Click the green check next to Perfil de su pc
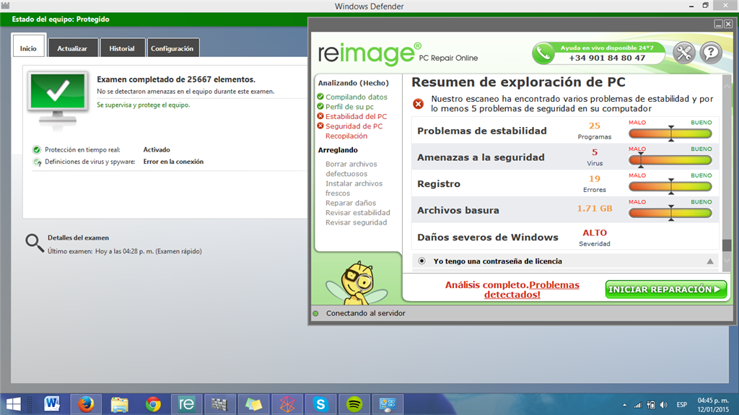 click(x=320, y=107)
